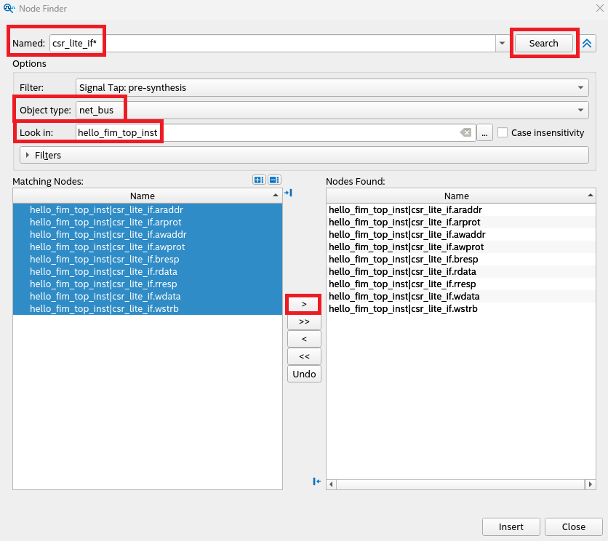Select csr_lite_if.wdata in Nodes Found

pos(460,297)
